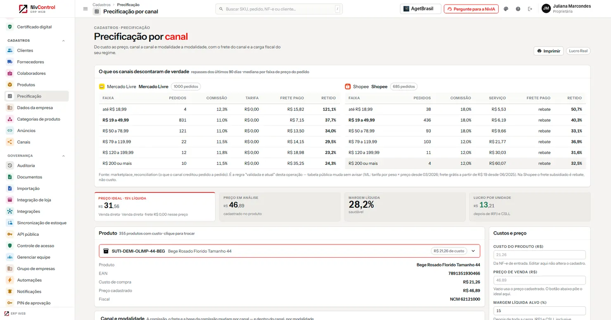
Task: Click the Preço de venda input
Action: coord(540,280)
